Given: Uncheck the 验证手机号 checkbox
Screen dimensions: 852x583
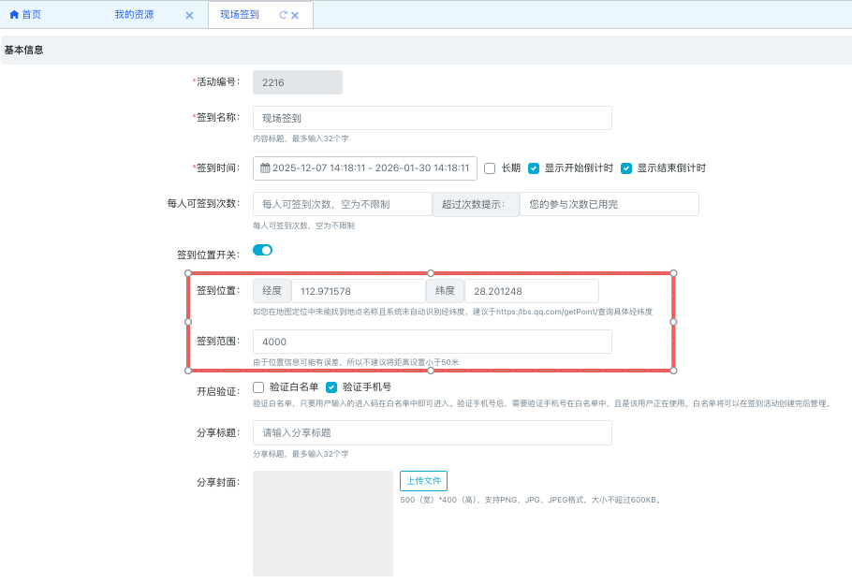Looking at the screenshot, I should (x=331, y=386).
